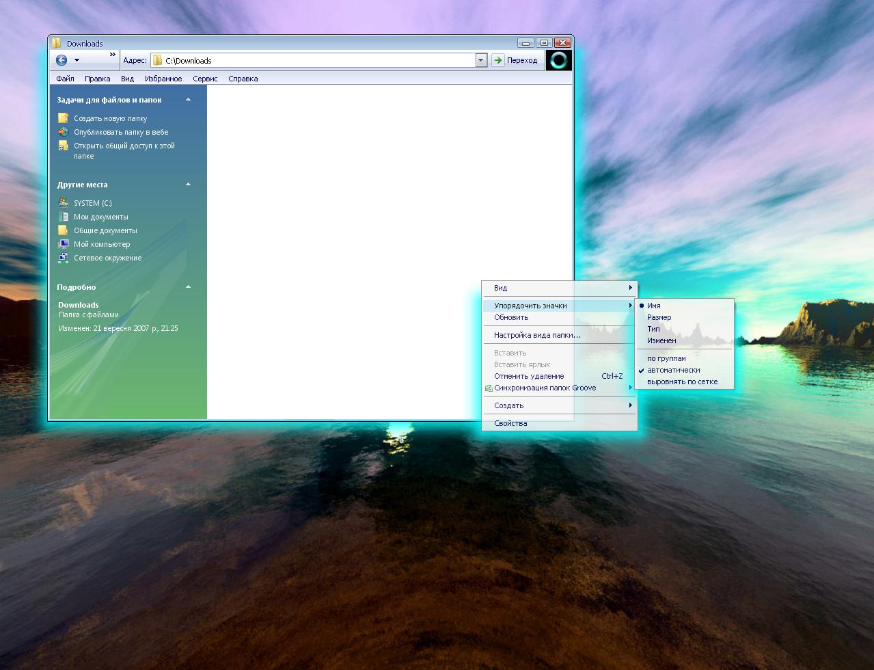Open Мои документы link
The width and height of the screenshot is (874, 670).
pos(101,217)
